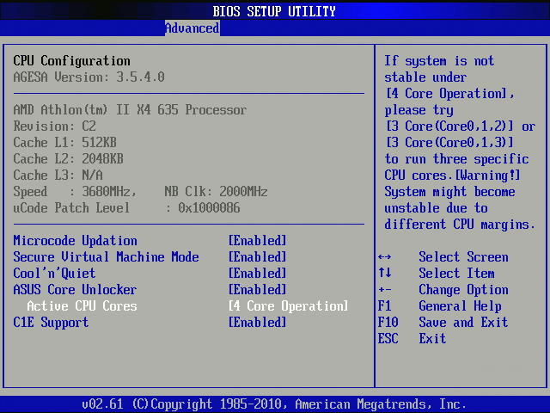Select Active CPU Cores highlighted item
This screenshot has height=413, width=550.
[x=82, y=306]
